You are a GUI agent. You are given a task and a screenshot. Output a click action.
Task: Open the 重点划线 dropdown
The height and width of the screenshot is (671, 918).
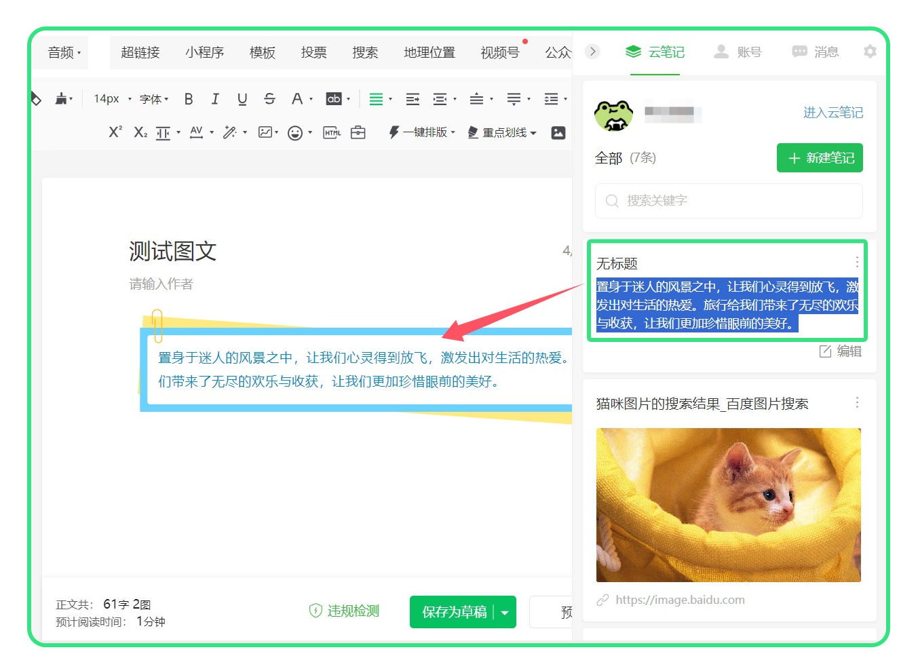pyautogui.click(x=502, y=132)
